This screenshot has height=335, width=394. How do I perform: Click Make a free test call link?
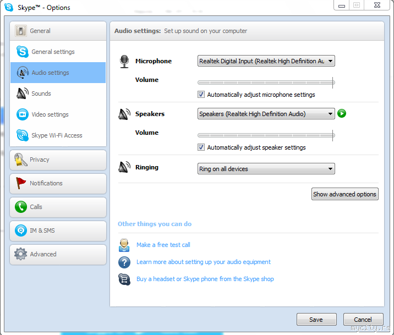pyautogui.click(x=163, y=245)
